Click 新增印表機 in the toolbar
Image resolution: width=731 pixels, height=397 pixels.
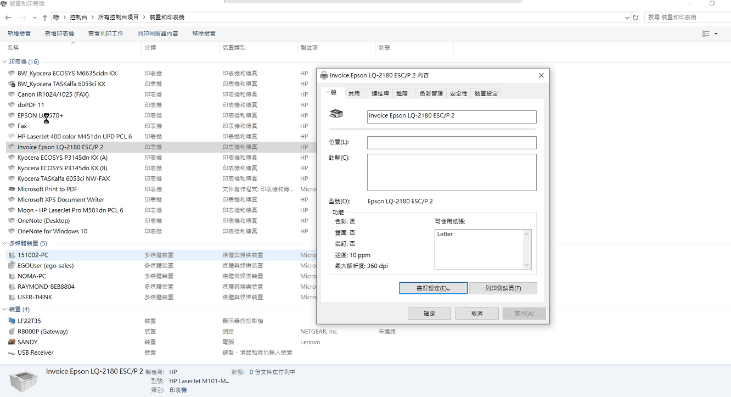coord(59,34)
